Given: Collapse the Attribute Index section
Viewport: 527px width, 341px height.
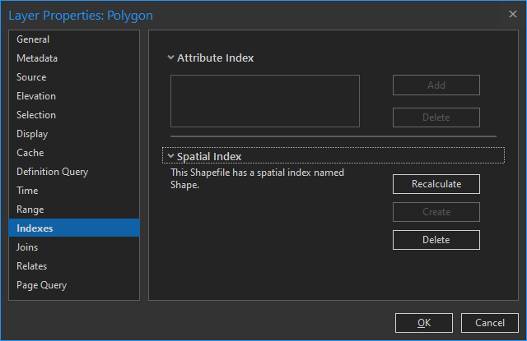Looking at the screenshot, I should click(170, 58).
